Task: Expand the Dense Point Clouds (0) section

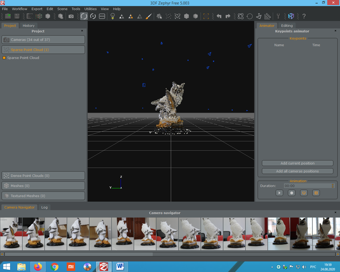Action: (x=43, y=176)
